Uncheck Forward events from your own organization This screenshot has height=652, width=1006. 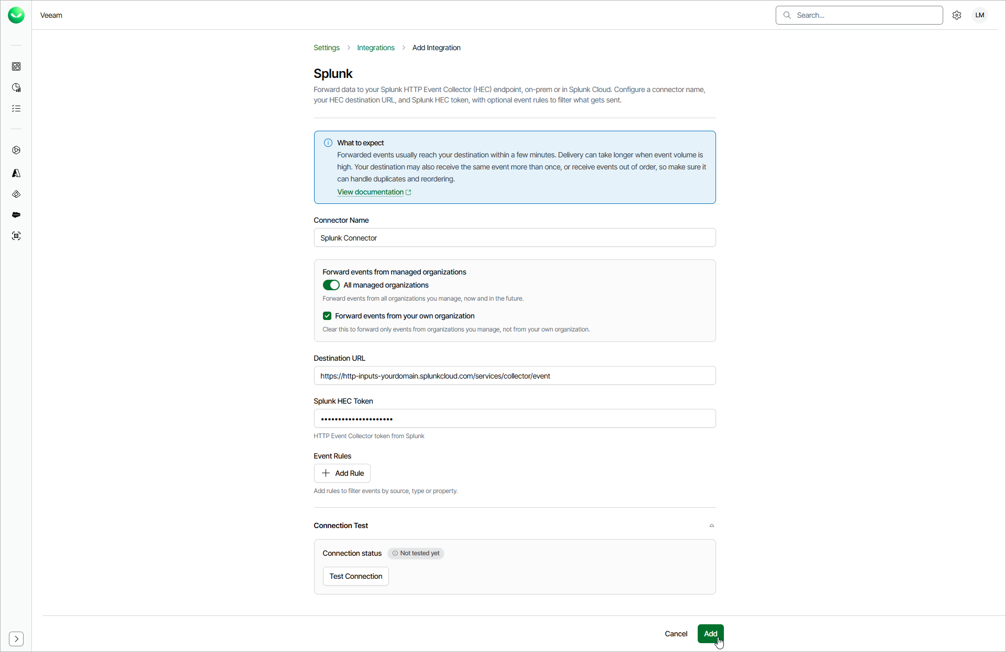327,316
